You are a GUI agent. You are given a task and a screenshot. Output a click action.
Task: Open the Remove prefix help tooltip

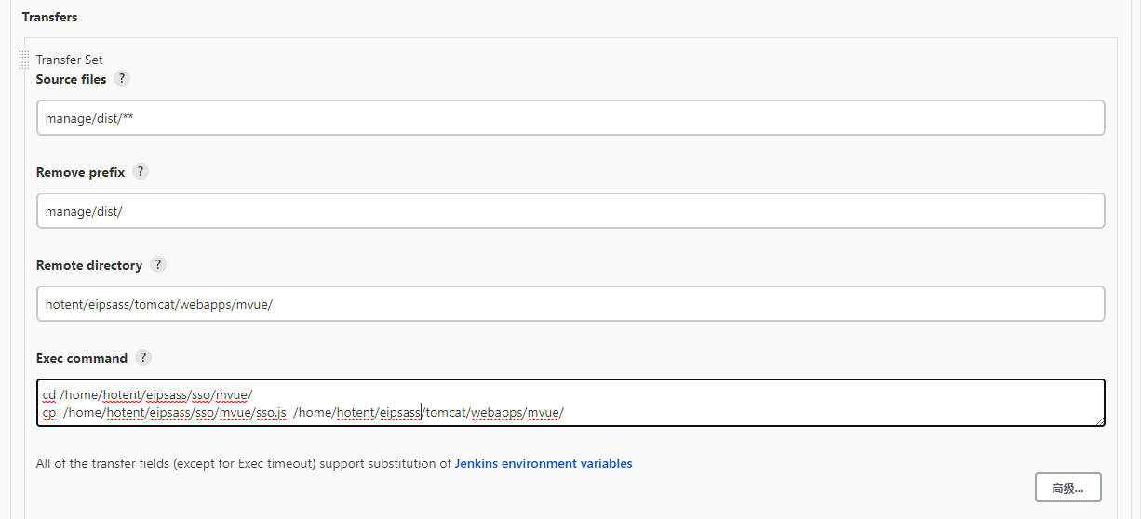click(x=141, y=172)
